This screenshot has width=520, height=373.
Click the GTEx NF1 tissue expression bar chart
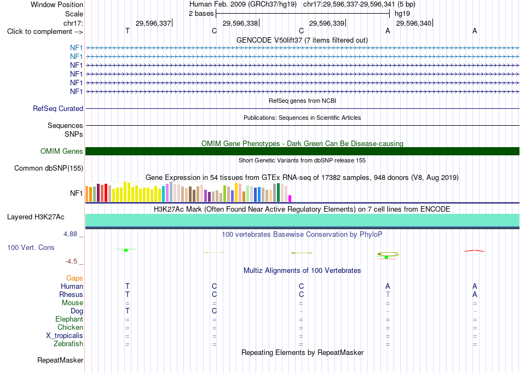pos(188,192)
